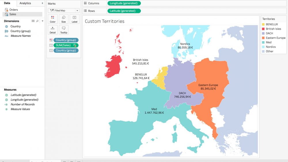The width and height of the screenshot is (288, 162).
Task: Open the Size marks card button
Action: click(x=63, y=19)
